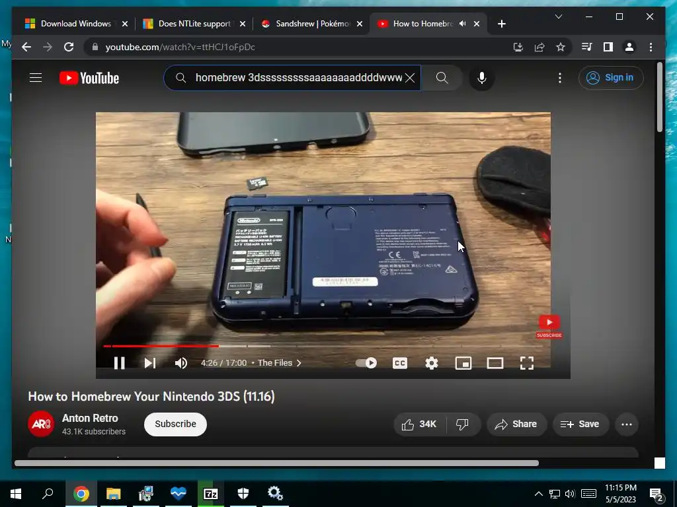
Task: Toggle closed captions
Action: tap(400, 363)
